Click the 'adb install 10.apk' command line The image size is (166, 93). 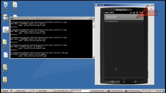39,53
